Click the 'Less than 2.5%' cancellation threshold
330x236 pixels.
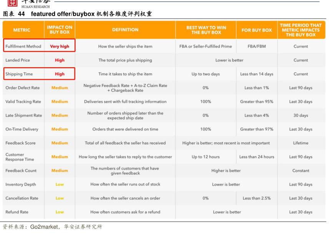pos(257,198)
